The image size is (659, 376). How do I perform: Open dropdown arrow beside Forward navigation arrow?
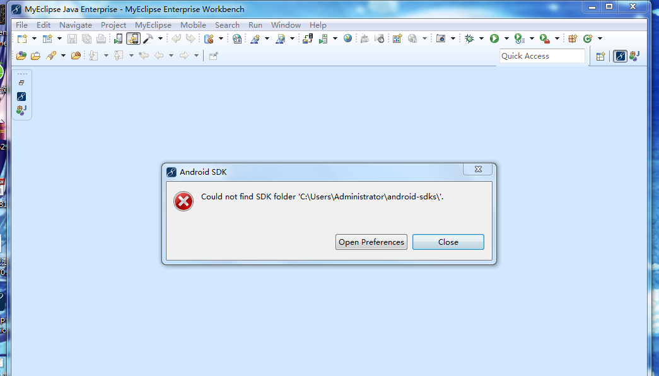pyautogui.click(x=196, y=56)
